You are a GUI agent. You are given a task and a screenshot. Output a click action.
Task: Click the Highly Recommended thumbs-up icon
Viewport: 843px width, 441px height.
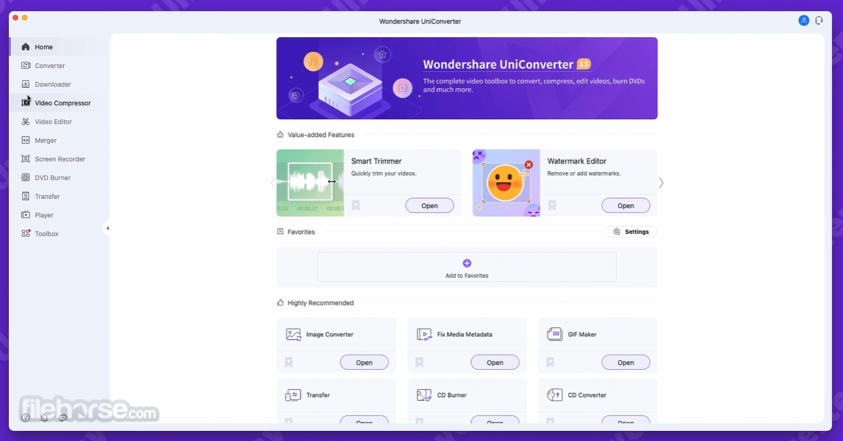(280, 303)
